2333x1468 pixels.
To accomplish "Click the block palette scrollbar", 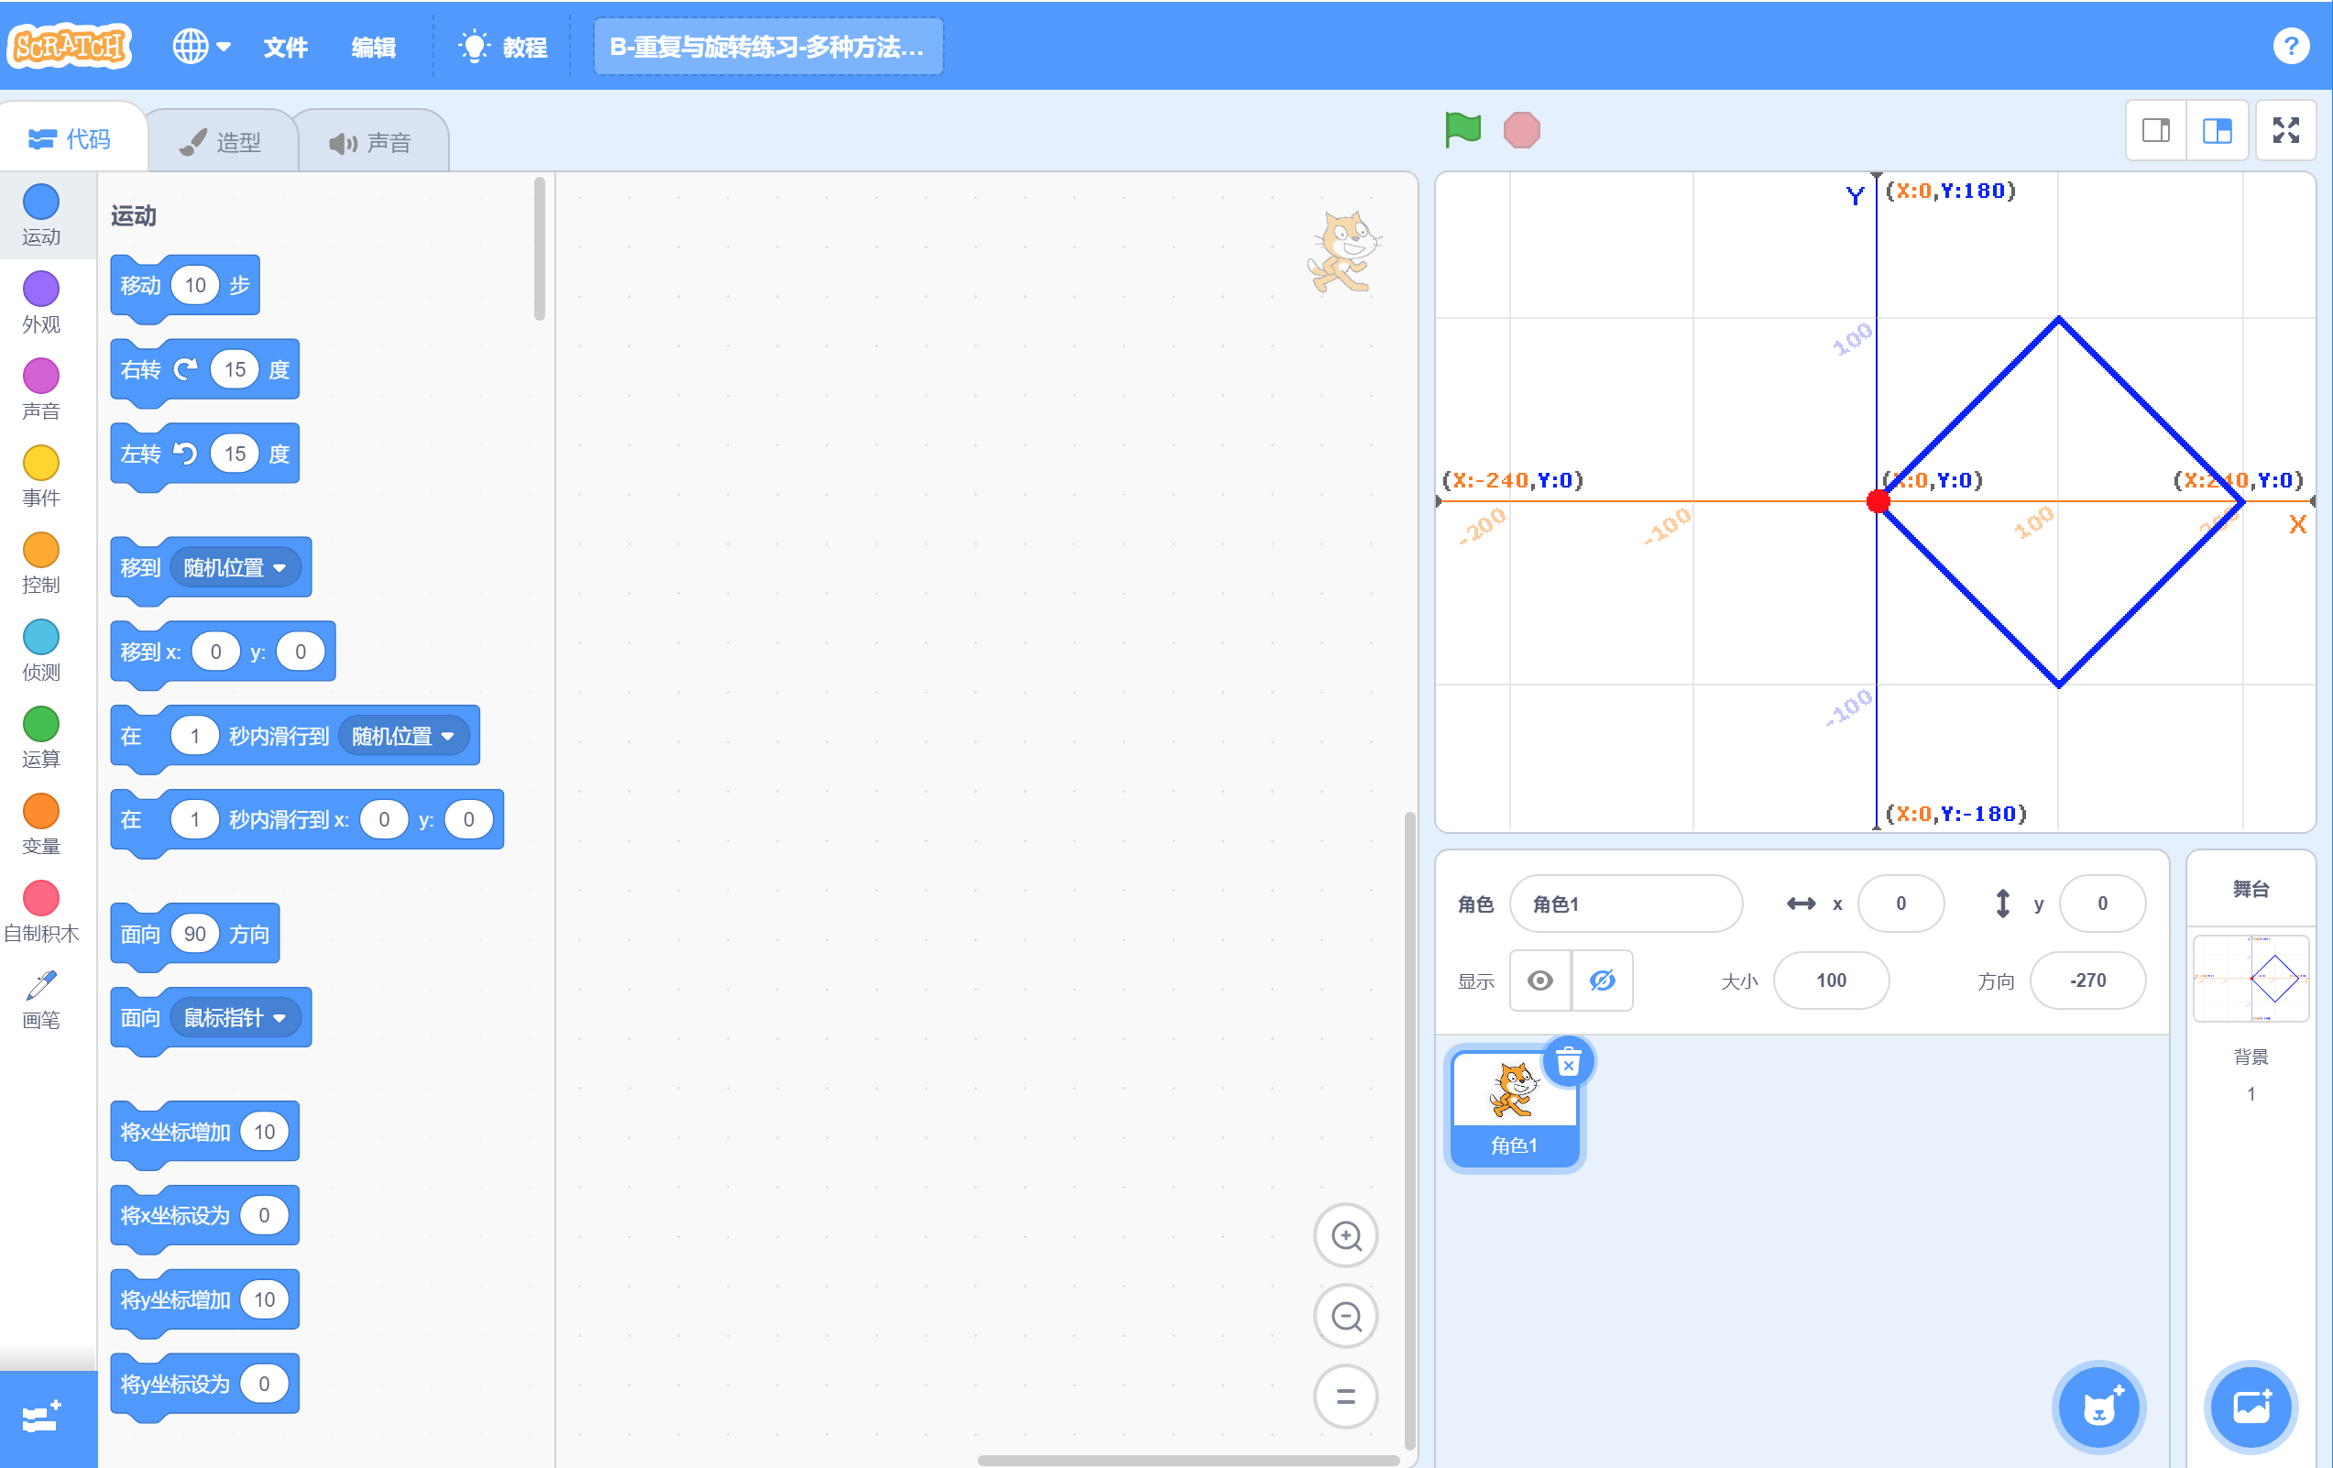I will [540, 248].
